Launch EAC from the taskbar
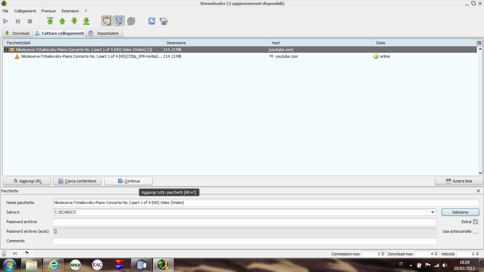This screenshot has height=272, width=484. [x=97, y=265]
